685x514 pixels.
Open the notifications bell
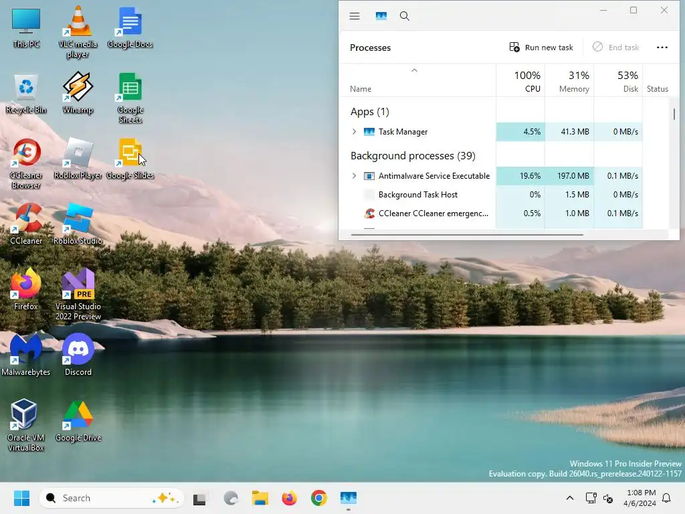(x=666, y=498)
